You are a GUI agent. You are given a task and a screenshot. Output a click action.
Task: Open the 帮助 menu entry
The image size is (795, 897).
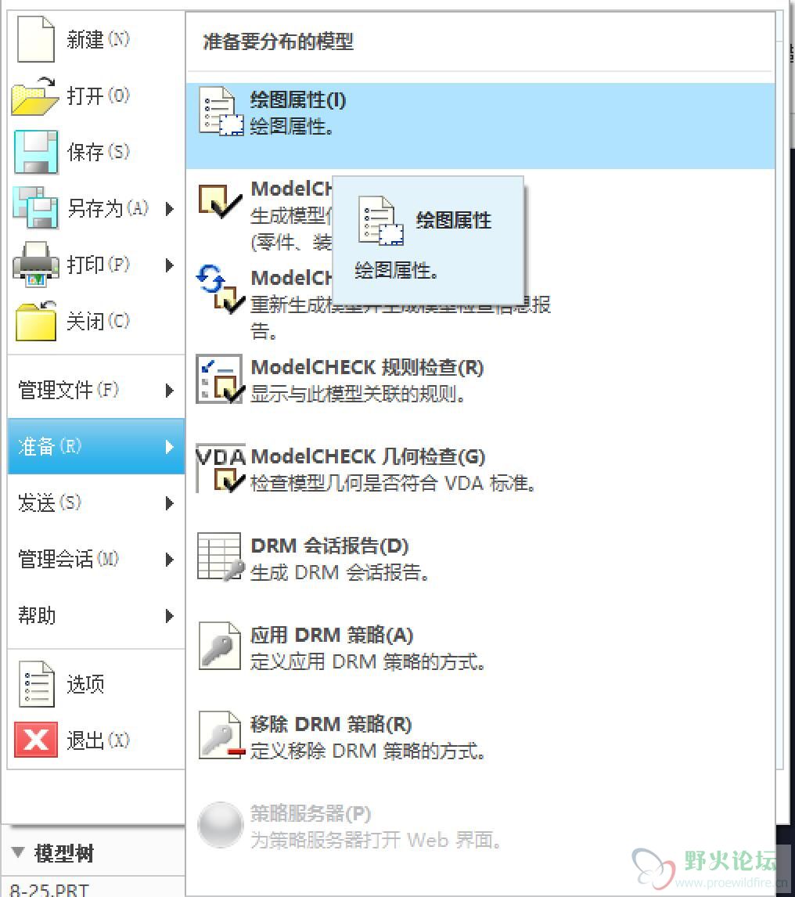[x=96, y=615]
